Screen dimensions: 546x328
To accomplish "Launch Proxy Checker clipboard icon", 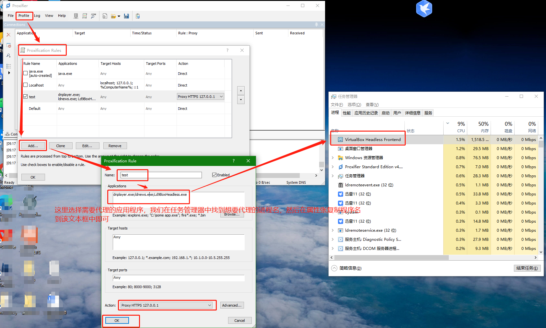I will [138, 16].
